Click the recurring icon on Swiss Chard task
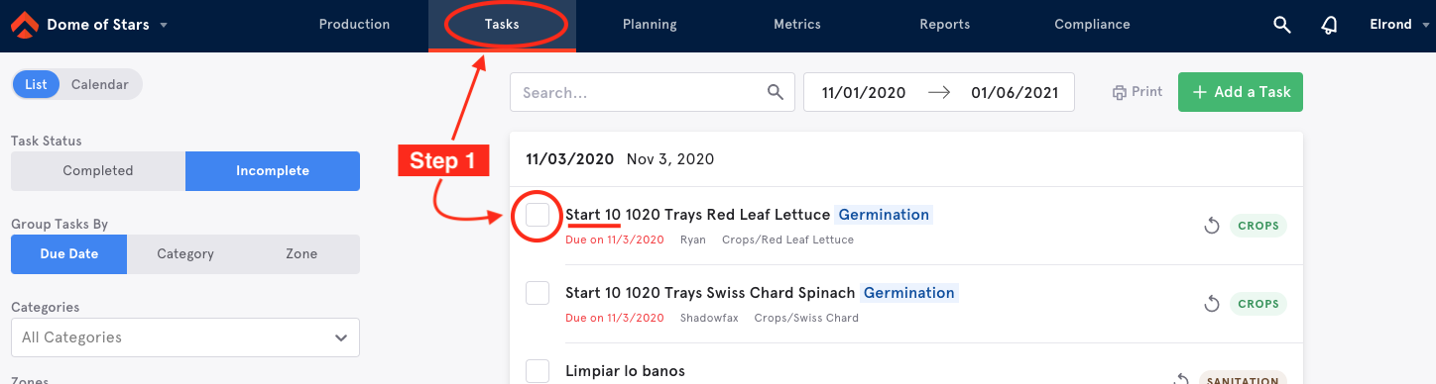1436x384 pixels. tap(1211, 304)
